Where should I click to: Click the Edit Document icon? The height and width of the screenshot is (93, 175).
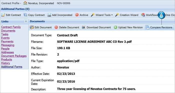tap(32, 27)
